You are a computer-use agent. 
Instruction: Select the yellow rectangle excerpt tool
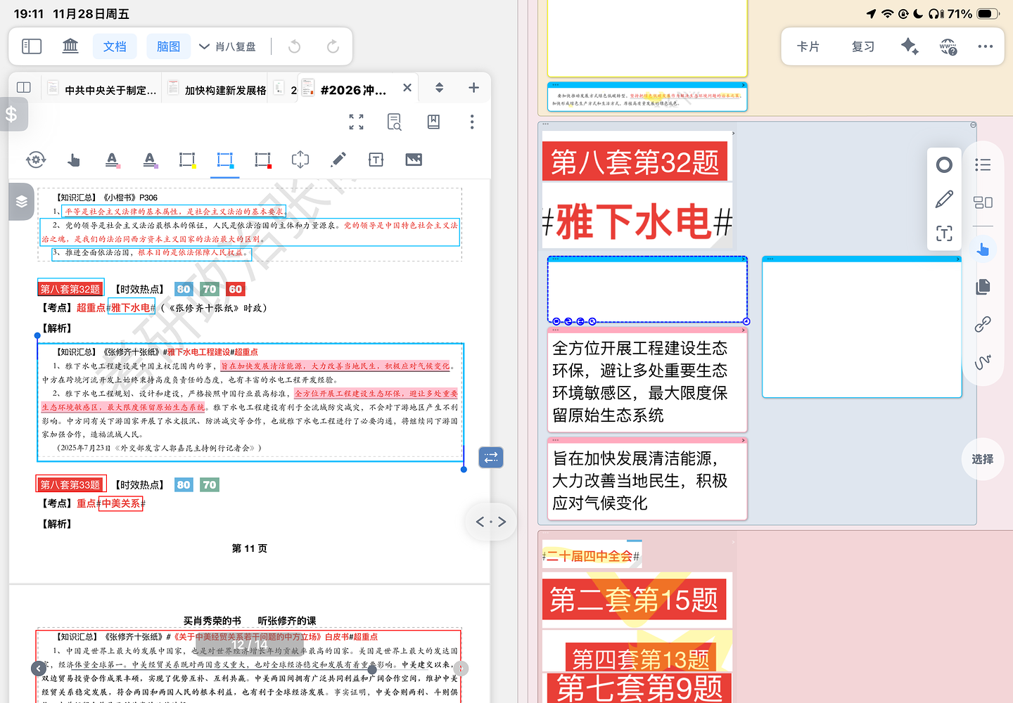187,160
